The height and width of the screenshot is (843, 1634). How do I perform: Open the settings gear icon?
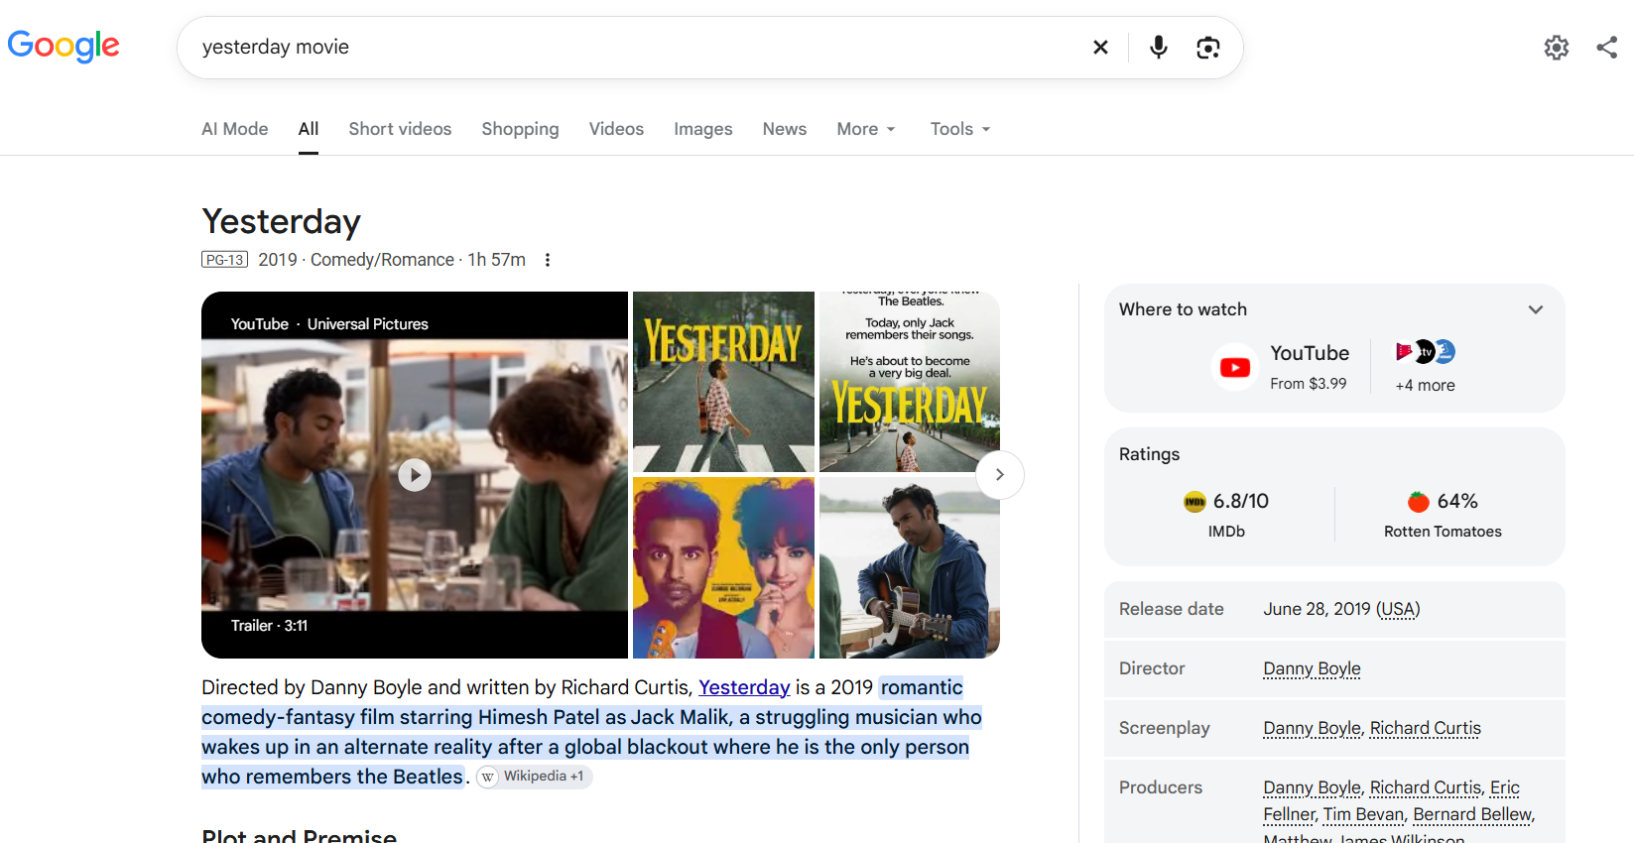pos(1557,48)
